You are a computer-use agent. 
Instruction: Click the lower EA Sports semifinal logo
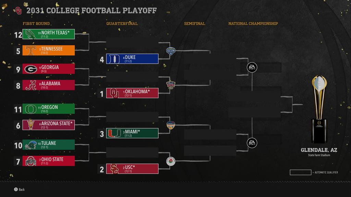coord(252,143)
